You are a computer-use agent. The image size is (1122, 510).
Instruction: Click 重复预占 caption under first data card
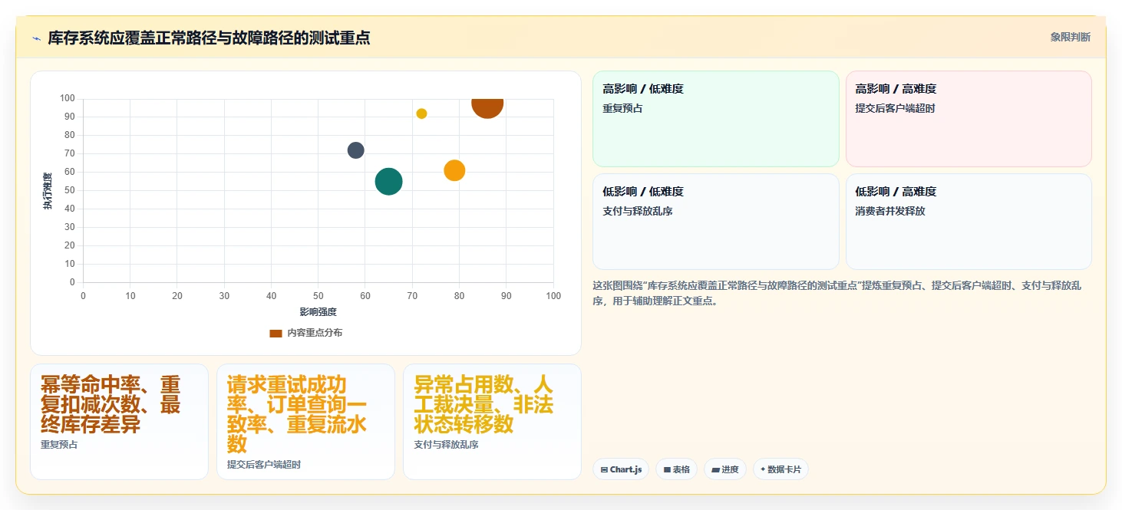pos(59,445)
